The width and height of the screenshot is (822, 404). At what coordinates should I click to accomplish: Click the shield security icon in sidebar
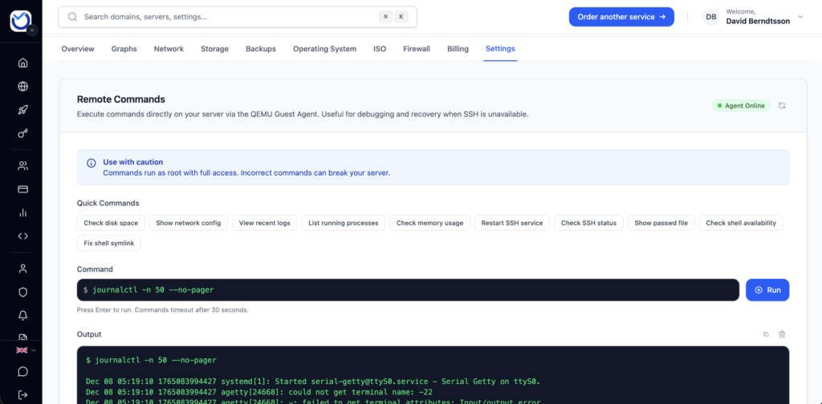coord(22,292)
